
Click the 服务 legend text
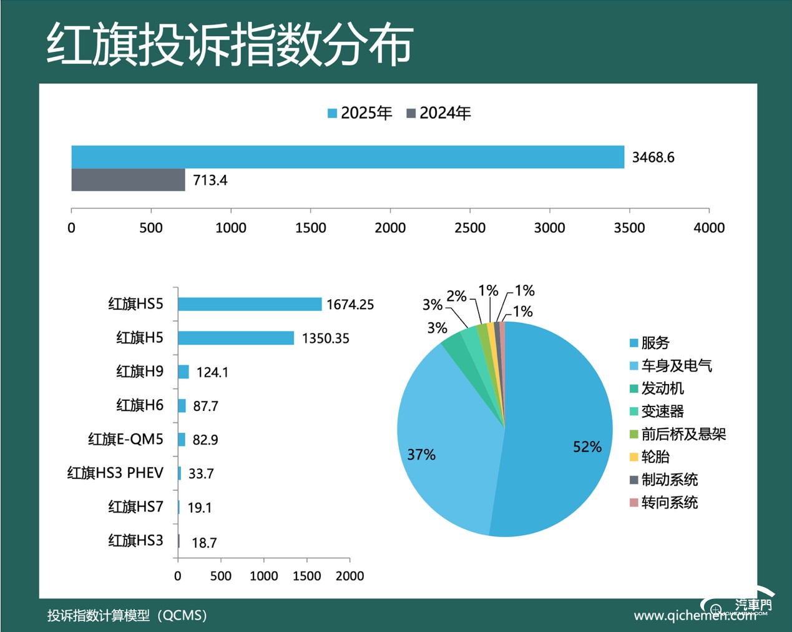(x=655, y=343)
